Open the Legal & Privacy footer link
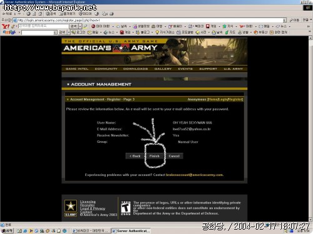Viewport: 313px width, 234px height. [93, 208]
